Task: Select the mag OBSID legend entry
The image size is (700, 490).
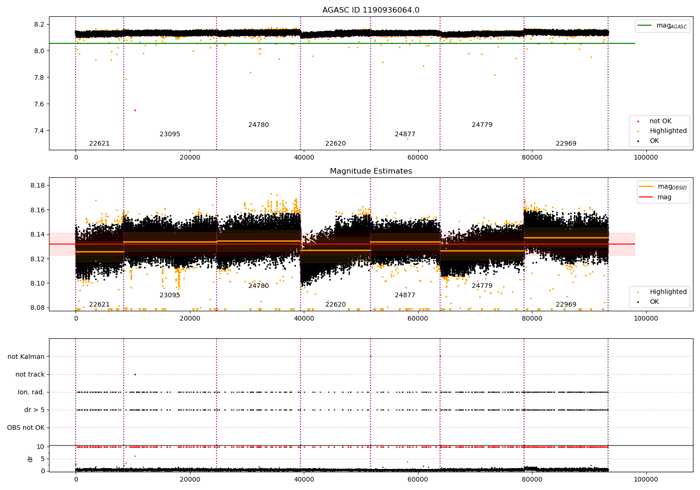Action: pyautogui.click(x=663, y=187)
